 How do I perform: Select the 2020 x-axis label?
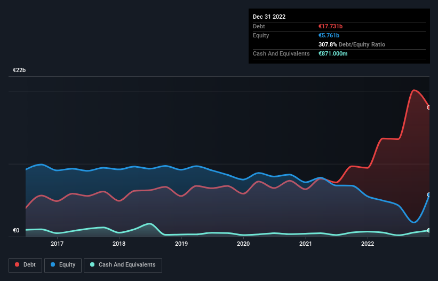pyautogui.click(x=243, y=244)
